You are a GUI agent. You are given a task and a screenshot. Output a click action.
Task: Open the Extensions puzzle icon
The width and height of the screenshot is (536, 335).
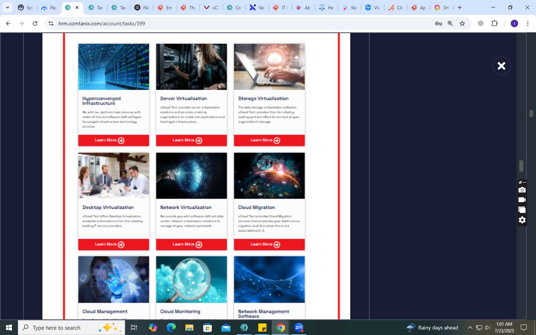(x=494, y=23)
